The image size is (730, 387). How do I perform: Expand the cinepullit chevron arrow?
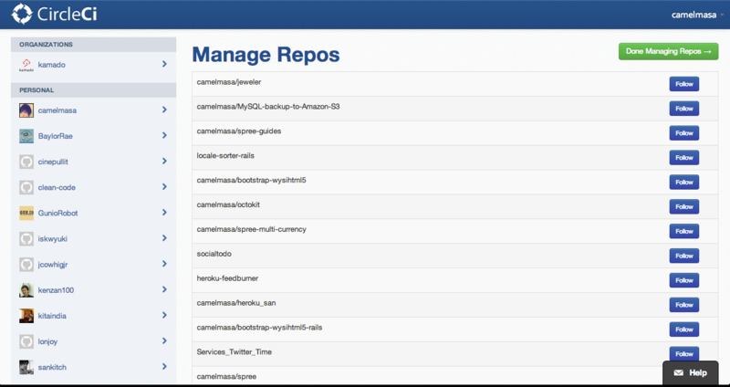[164, 161]
